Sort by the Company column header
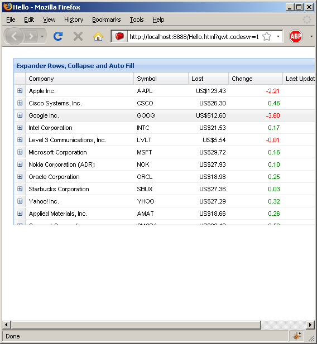The image size is (317, 344). (79, 79)
